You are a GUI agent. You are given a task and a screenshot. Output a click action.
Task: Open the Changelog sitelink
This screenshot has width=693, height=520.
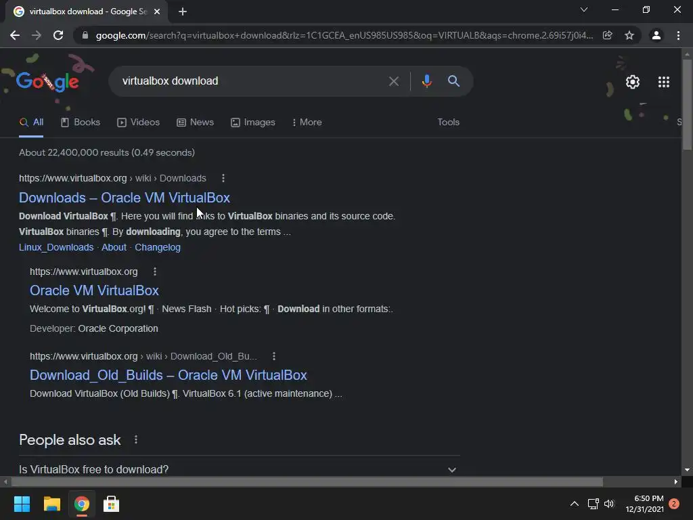[157, 248]
